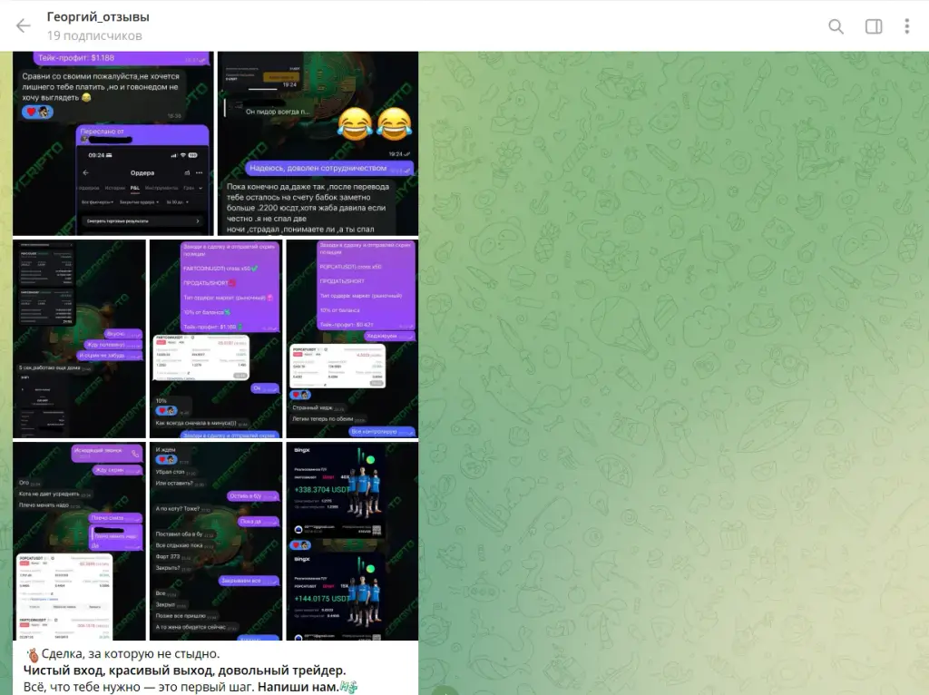Screen dimensions: 929x695
Task: Click the bold 'Напиши нам.' caption text
Action: pyautogui.click(x=298, y=688)
